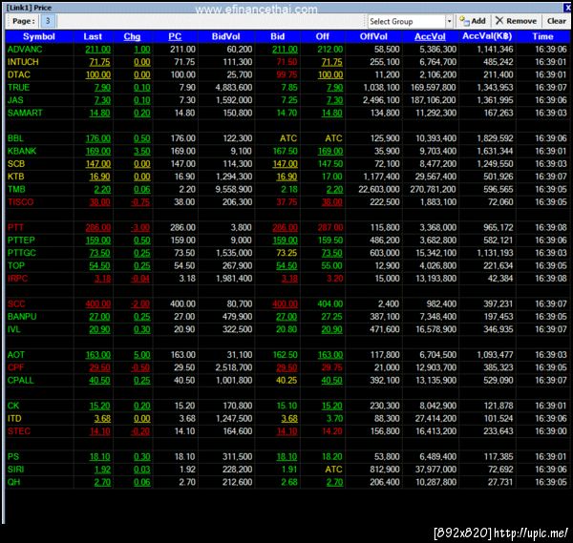Select the ITD symbol

click(14, 419)
